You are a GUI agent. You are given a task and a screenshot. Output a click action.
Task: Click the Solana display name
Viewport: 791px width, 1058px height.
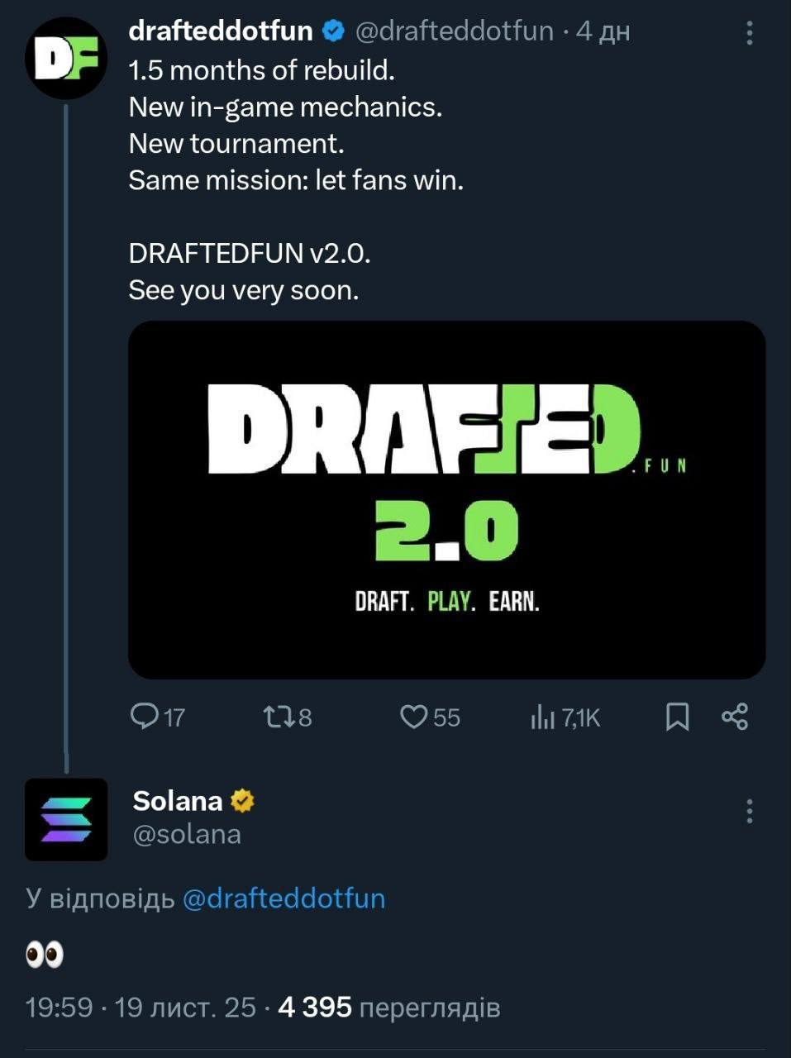pyautogui.click(x=177, y=800)
